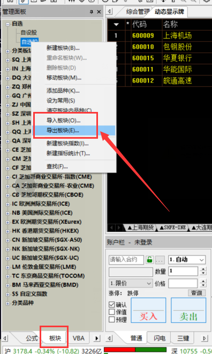Select the NB 美国洲际交易所(ICE) tree item

point(42,213)
